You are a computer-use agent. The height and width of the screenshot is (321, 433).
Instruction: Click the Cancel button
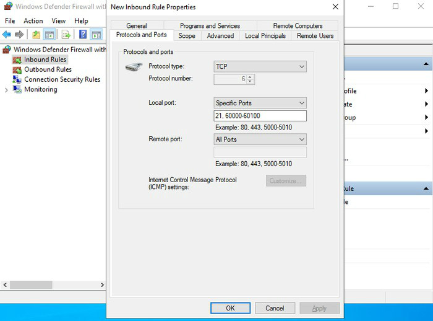pos(275,308)
